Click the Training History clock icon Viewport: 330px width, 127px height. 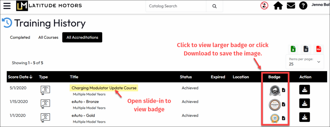click(7, 23)
